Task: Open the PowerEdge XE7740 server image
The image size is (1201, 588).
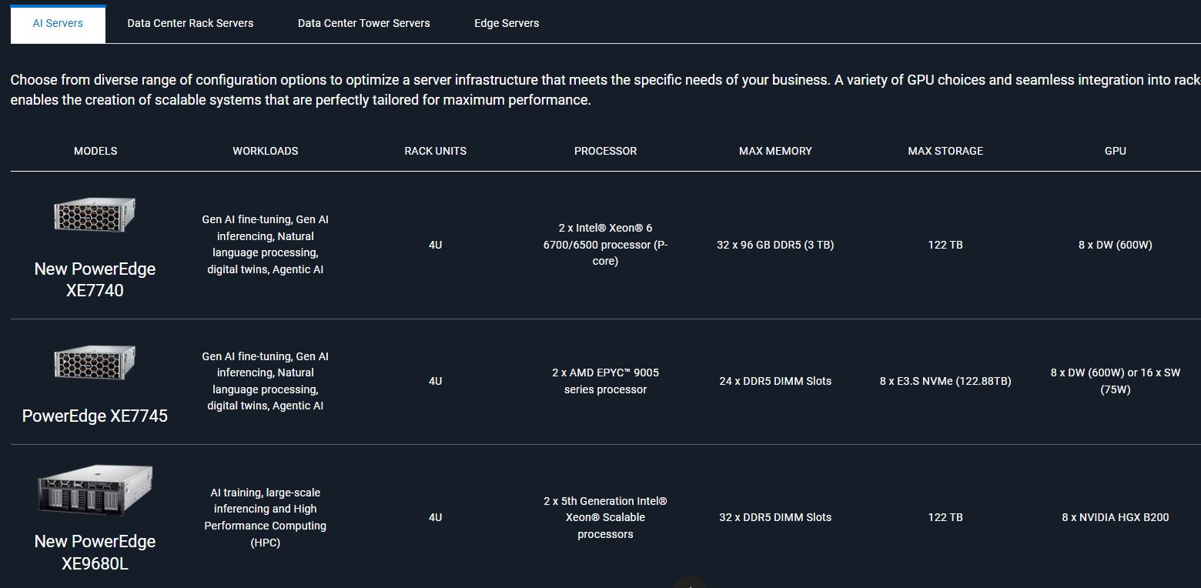Action: [95, 215]
